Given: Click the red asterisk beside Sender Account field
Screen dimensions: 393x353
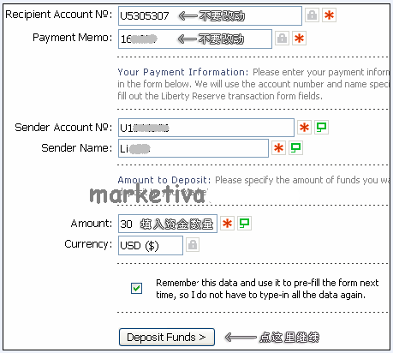Looking at the screenshot, I should click(x=304, y=128).
